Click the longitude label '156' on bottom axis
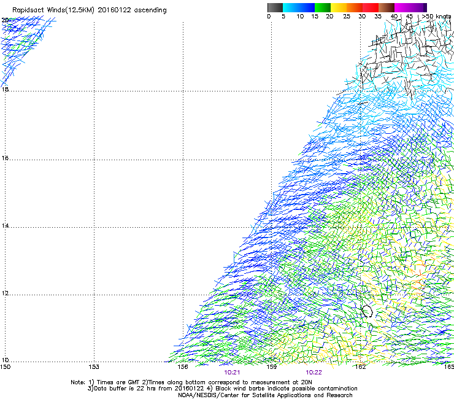This screenshot has height=399, width=454. pyautogui.click(x=183, y=367)
